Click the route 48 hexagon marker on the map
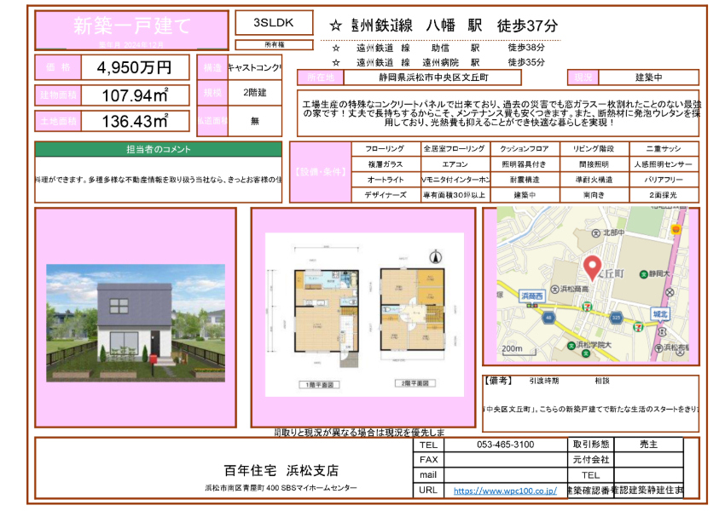 click(548, 317)
